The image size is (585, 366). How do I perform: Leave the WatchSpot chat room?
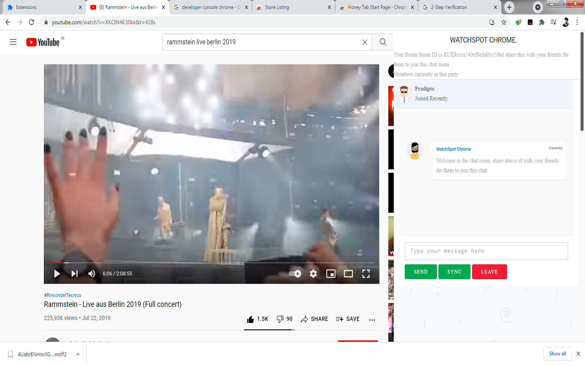[x=489, y=272]
